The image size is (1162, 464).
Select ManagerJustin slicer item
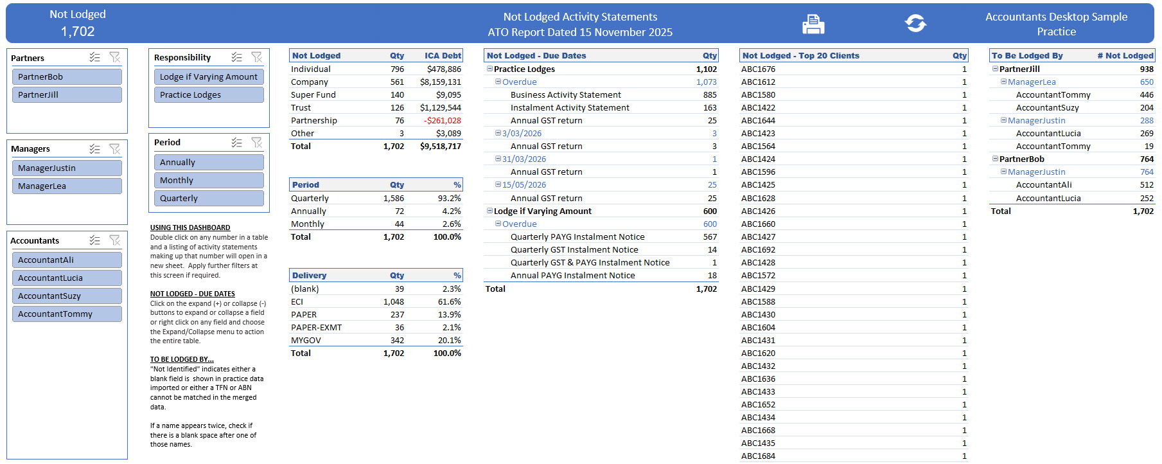[x=67, y=168]
